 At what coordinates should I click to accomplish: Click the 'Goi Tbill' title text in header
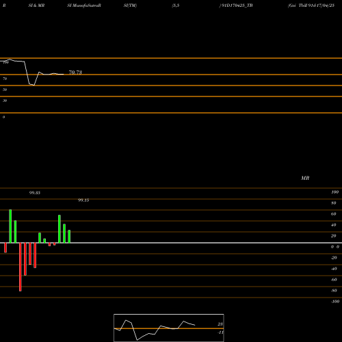298,5
